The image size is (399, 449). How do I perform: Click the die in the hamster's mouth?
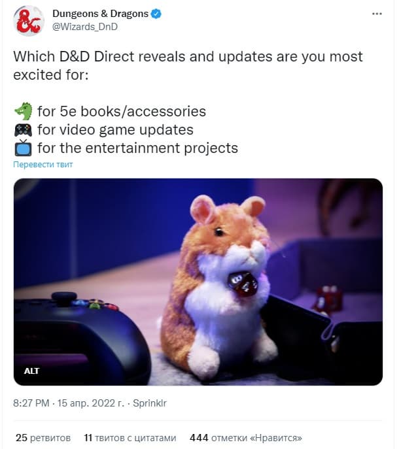click(x=243, y=283)
